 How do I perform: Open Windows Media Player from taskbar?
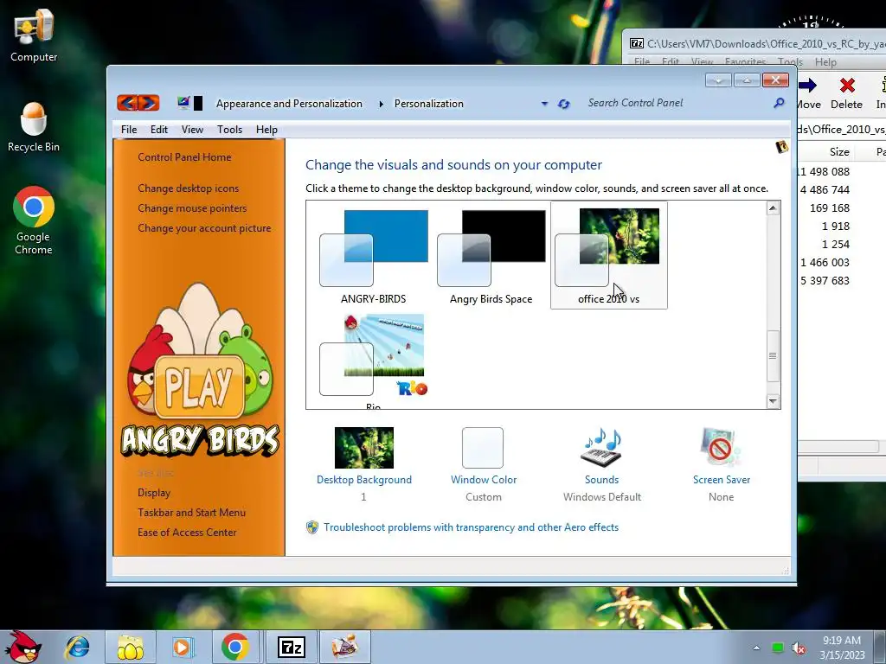(x=183, y=648)
